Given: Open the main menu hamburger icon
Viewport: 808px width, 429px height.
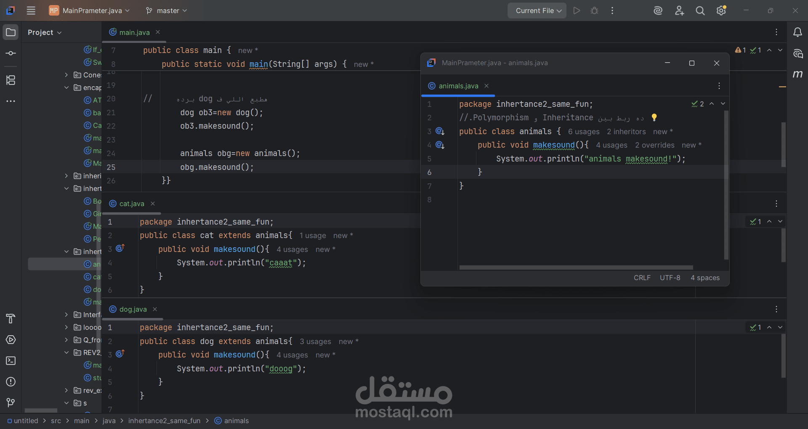Looking at the screenshot, I should click(x=31, y=11).
